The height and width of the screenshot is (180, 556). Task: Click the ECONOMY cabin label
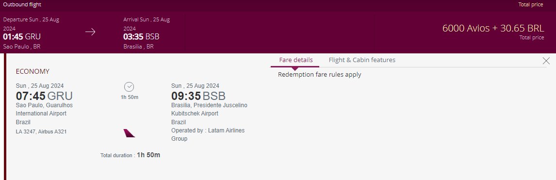pos(33,71)
